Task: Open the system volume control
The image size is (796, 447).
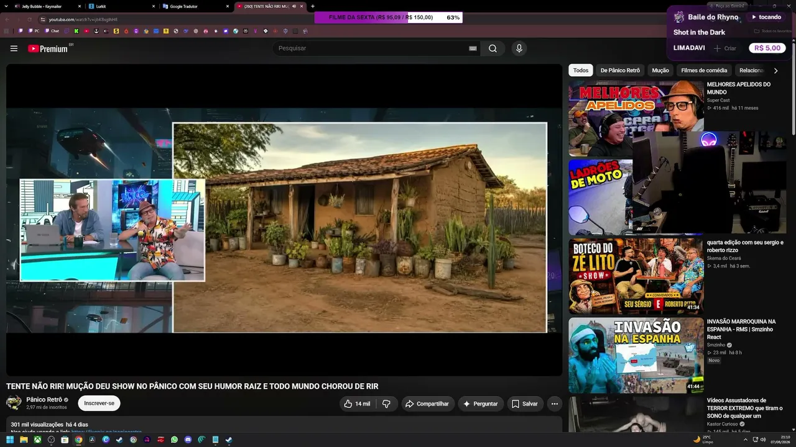Action: tap(763, 440)
